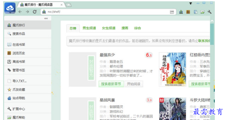Click the 星战风暴 placeholder cover

82,109
